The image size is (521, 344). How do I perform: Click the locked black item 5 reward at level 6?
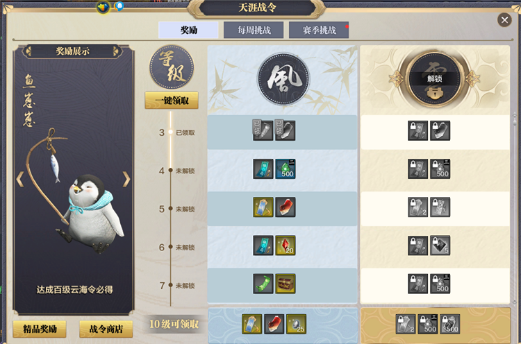coord(440,246)
